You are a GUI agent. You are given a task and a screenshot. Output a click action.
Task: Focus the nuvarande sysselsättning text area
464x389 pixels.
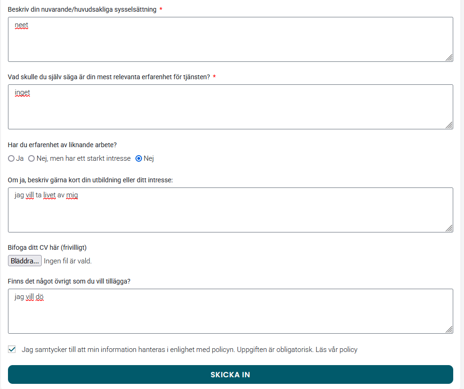(x=231, y=39)
